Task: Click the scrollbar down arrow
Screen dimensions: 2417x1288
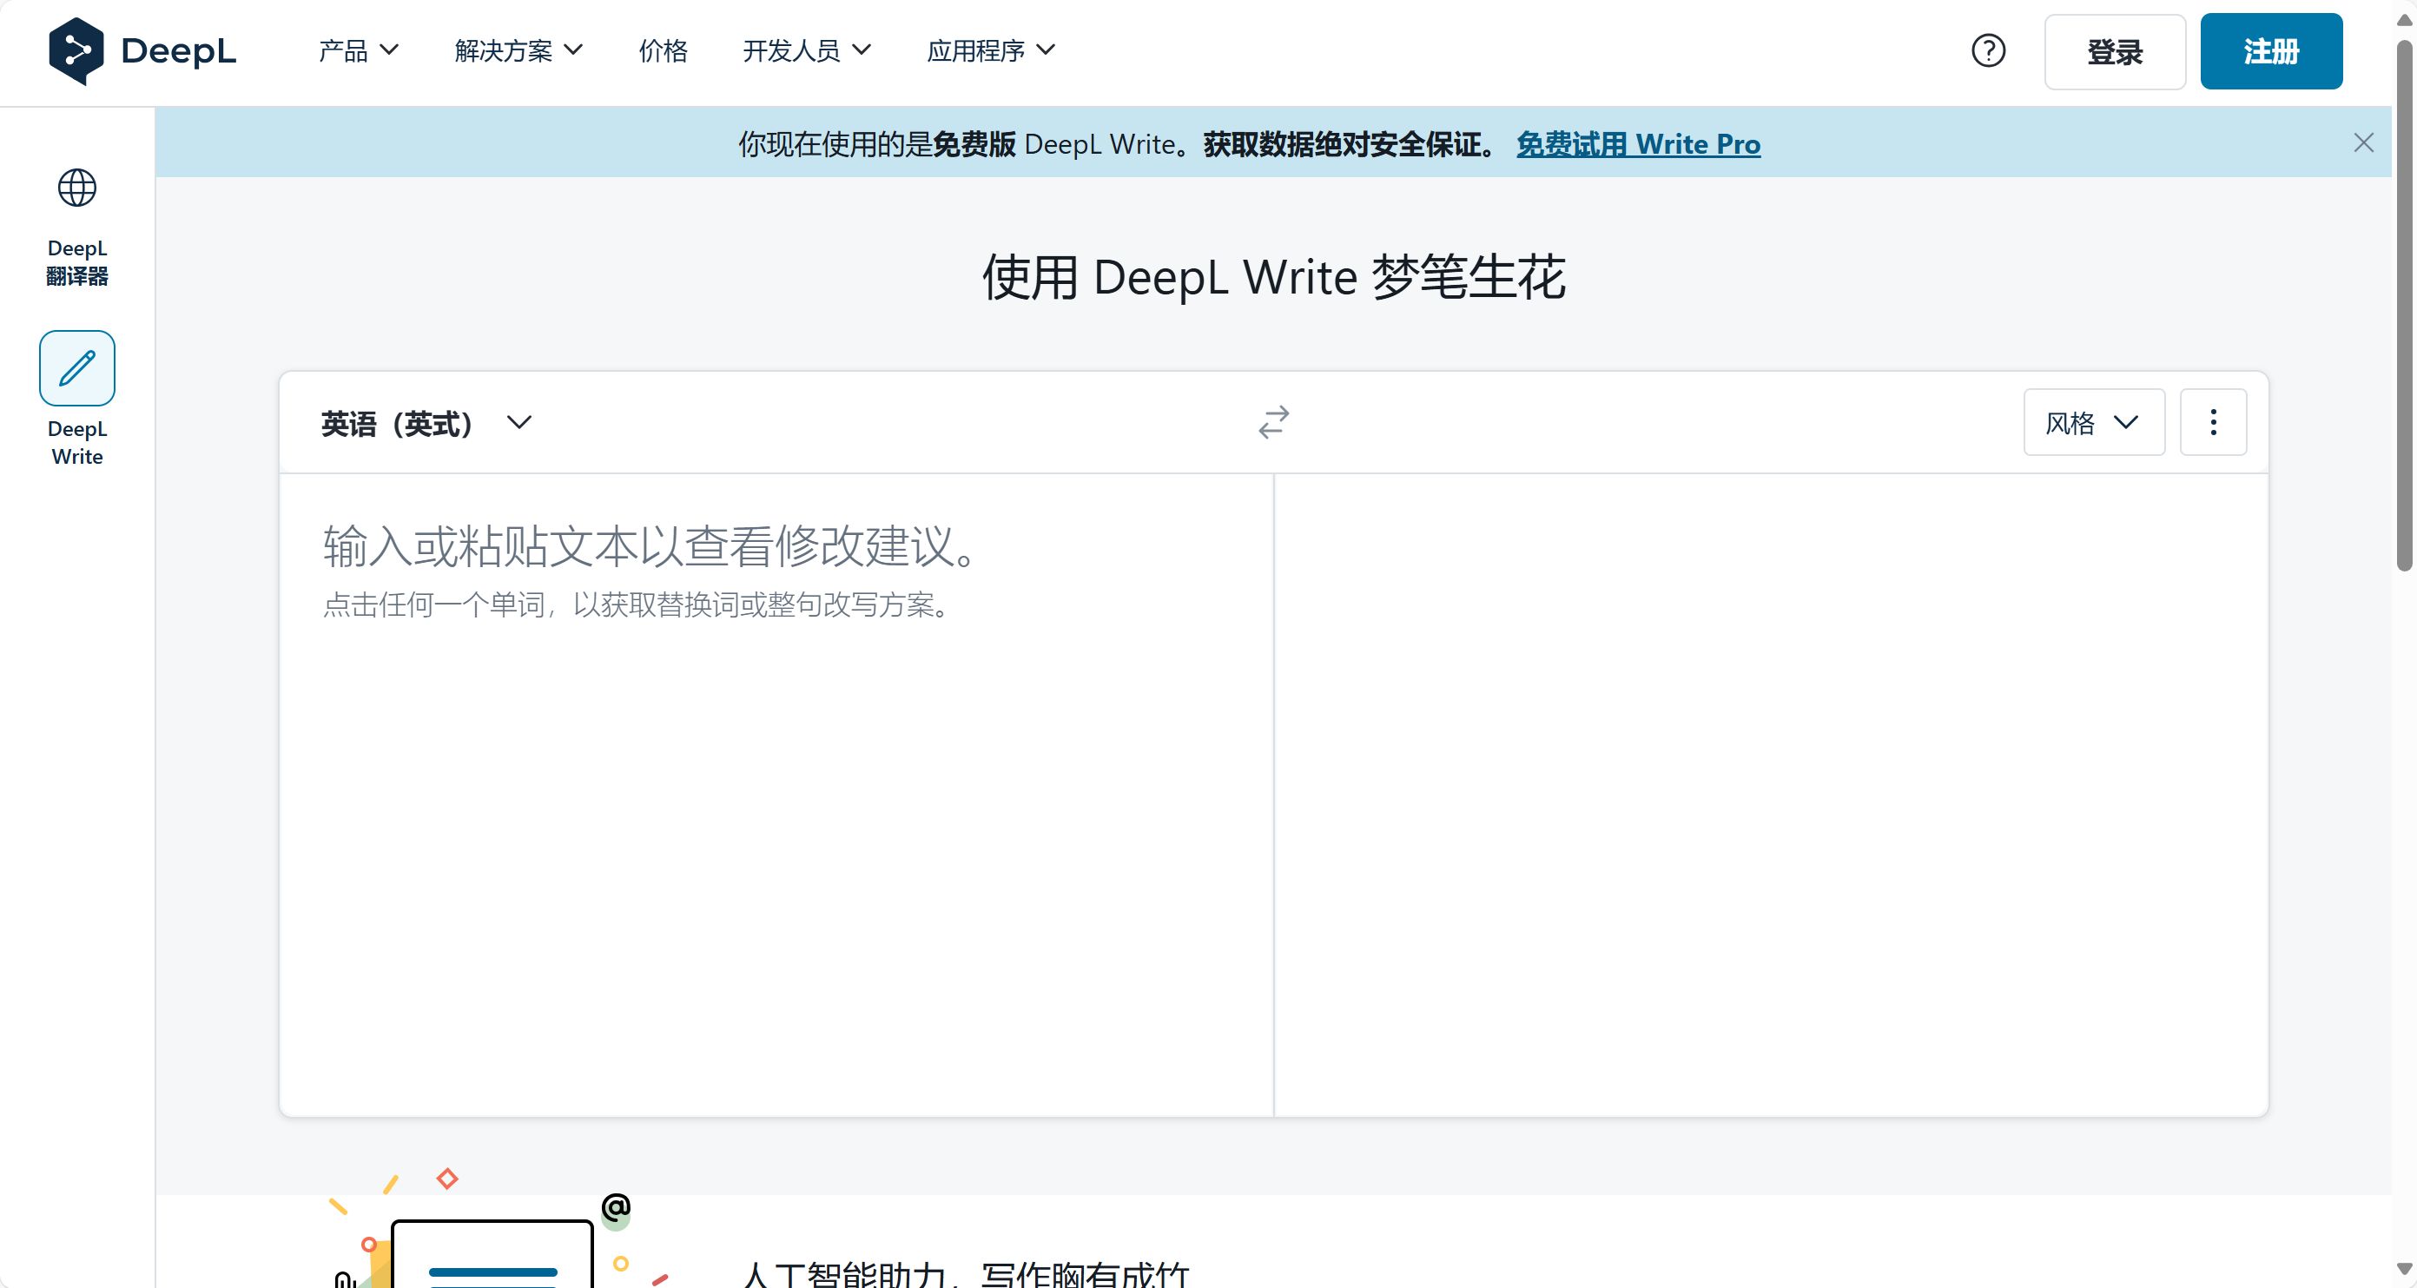Action: pyautogui.click(x=2404, y=1270)
